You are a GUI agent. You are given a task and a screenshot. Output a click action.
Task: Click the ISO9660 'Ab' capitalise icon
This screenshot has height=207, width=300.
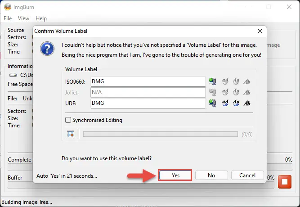[247, 81]
